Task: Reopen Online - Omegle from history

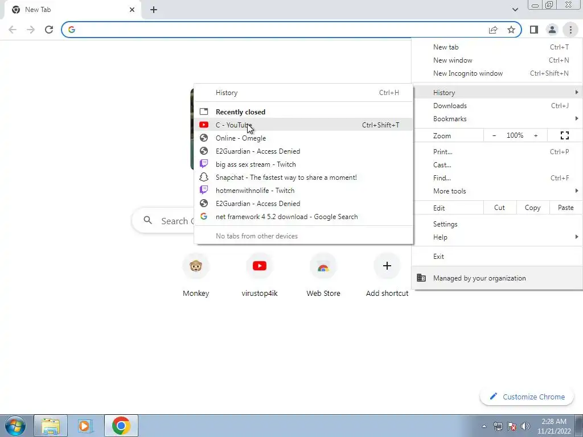Action: pos(303,138)
